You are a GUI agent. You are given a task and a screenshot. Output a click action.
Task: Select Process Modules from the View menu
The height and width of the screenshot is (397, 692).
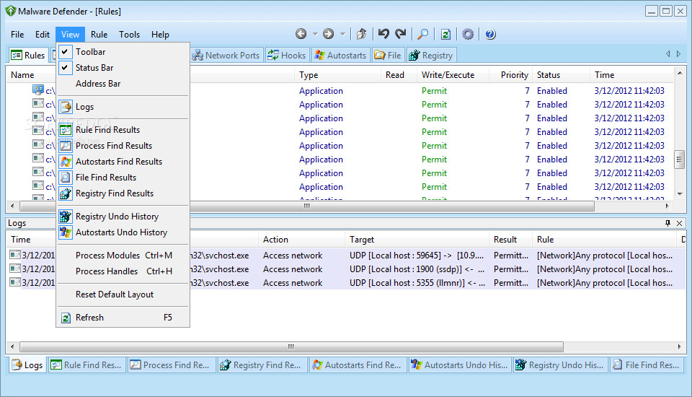click(x=108, y=256)
